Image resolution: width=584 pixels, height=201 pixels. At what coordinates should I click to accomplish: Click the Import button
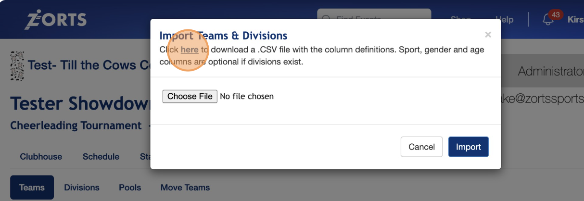[x=468, y=147]
